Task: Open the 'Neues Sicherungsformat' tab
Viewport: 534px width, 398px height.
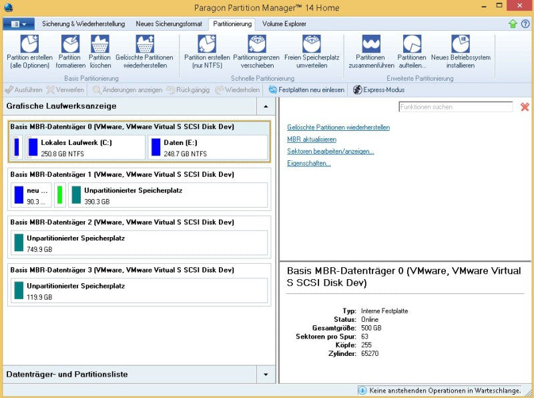Action: click(169, 24)
